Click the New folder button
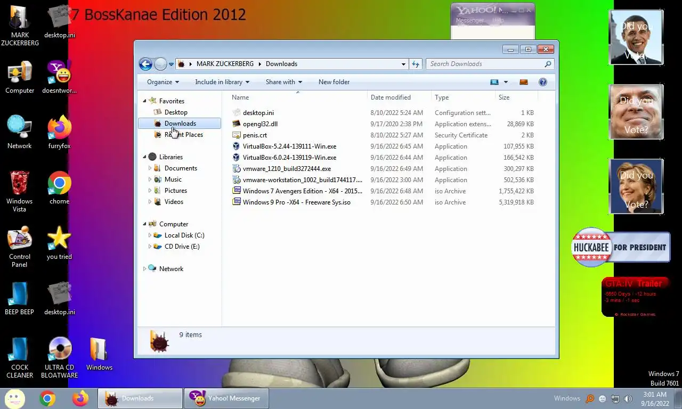682x409 pixels. 334,82
